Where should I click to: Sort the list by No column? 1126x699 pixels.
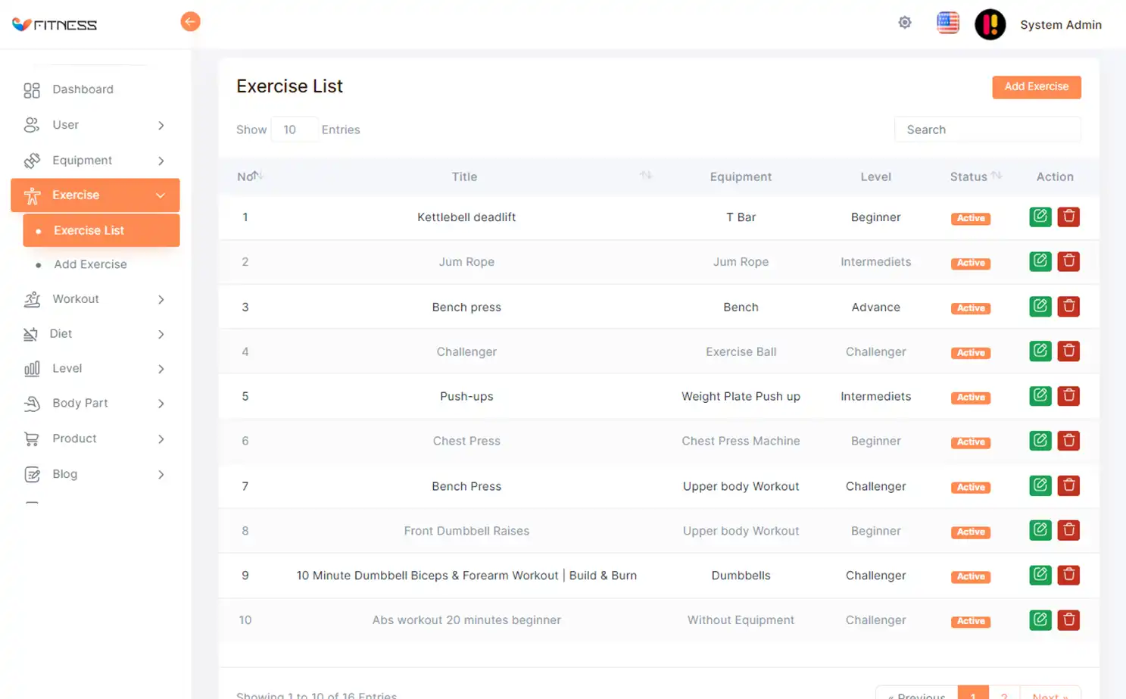(x=257, y=176)
